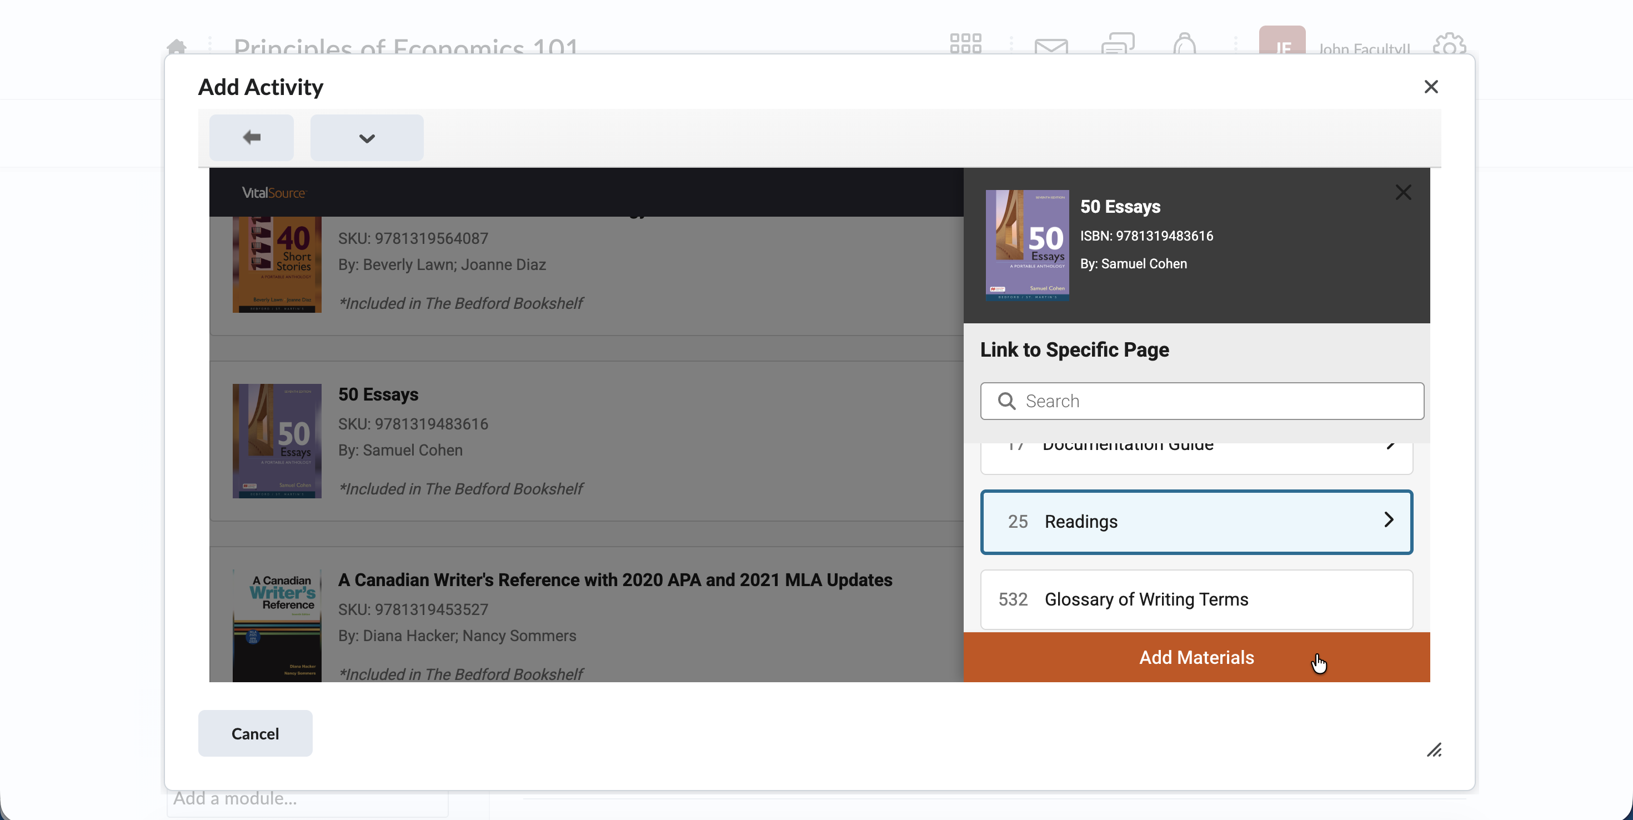Expand Readings with its right chevron
The width and height of the screenshot is (1633, 820).
(1388, 520)
